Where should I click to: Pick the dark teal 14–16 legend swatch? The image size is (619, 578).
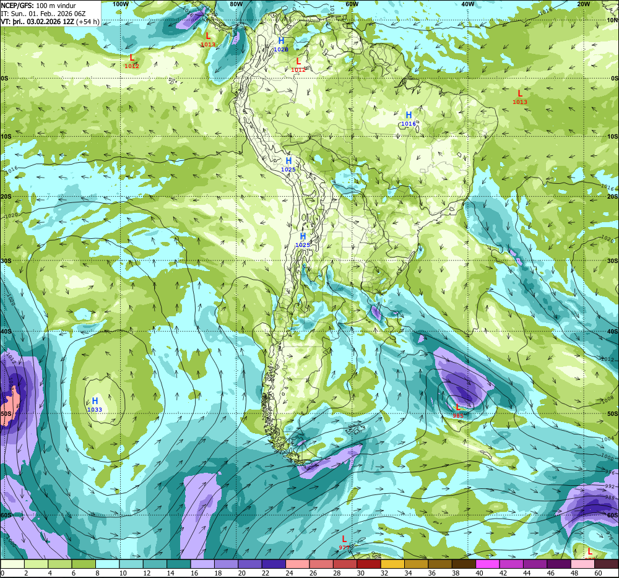click(x=179, y=564)
